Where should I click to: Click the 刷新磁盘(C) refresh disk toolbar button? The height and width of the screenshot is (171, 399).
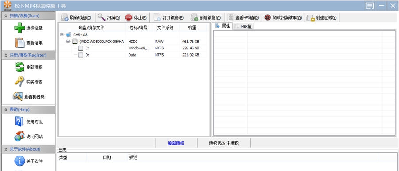76,18
